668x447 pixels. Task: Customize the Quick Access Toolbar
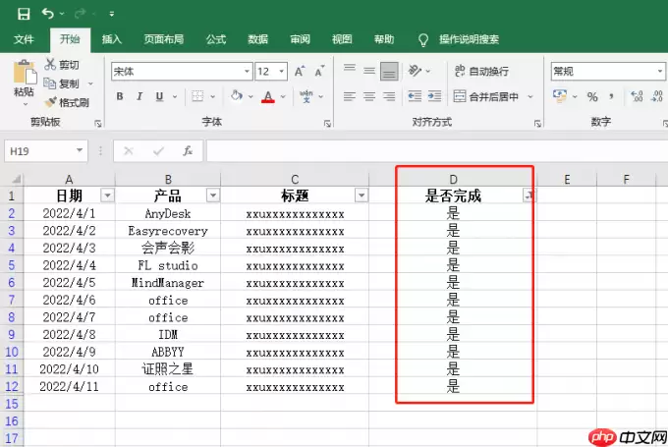[x=112, y=14]
